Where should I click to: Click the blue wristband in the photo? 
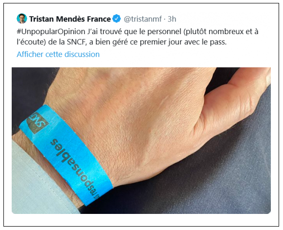coord(66,155)
